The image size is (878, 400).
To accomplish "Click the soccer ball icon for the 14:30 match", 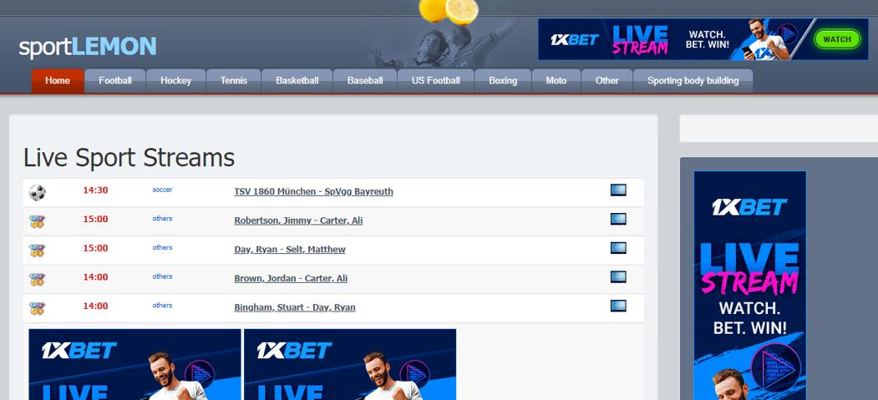I will click(x=37, y=192).
